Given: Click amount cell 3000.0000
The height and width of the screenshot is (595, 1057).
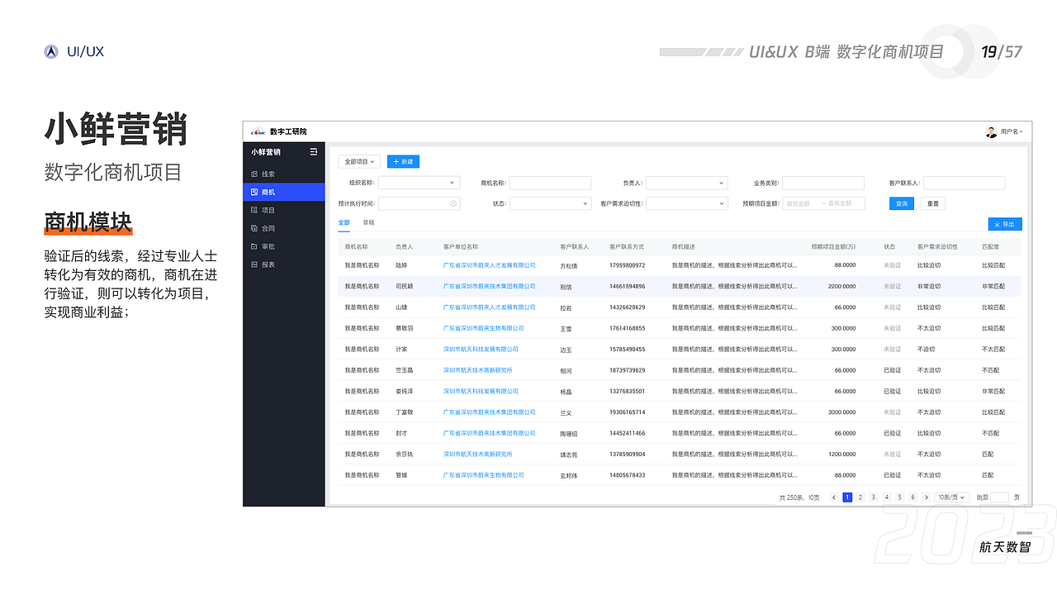Looking at the screenshot, I should 842,412.
